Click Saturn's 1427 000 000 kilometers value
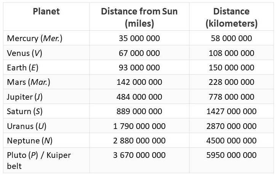Viewport: 276px width, 175px height. (x=231, y=111)
